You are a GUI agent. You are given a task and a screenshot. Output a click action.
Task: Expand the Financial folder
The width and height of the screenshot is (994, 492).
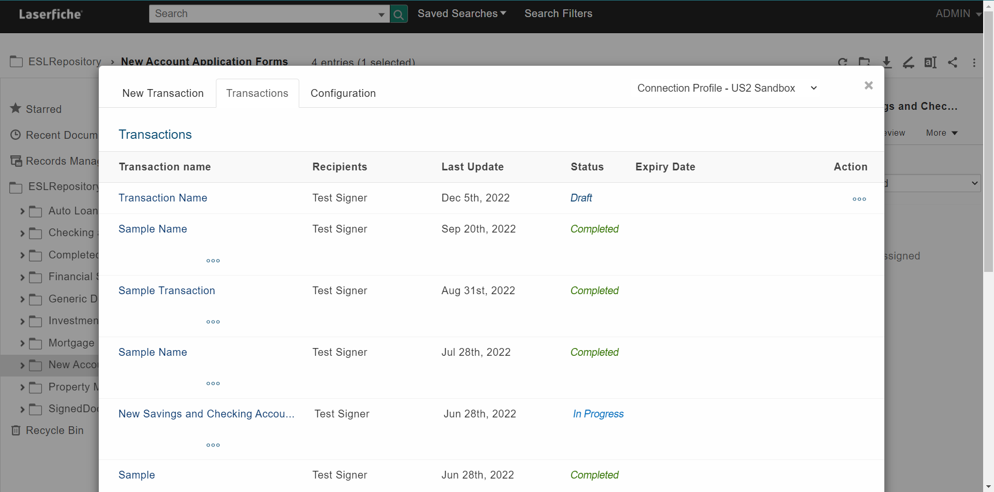click(x=22, y=278)
